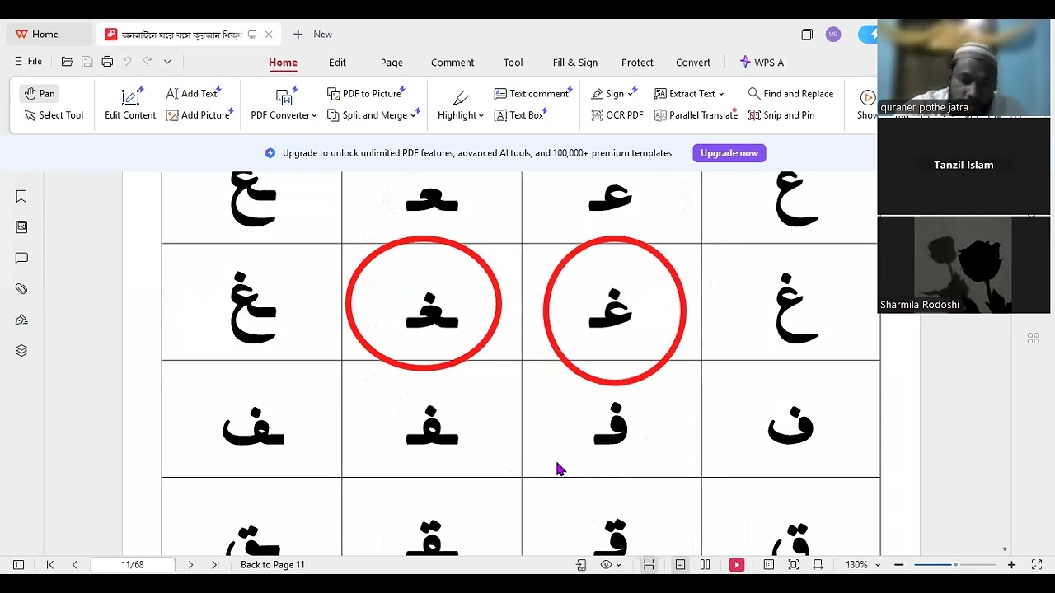The height and width of the screenshot is (593, 1055).
Task: Click zoom in plus button
Action: (1011, 565)
